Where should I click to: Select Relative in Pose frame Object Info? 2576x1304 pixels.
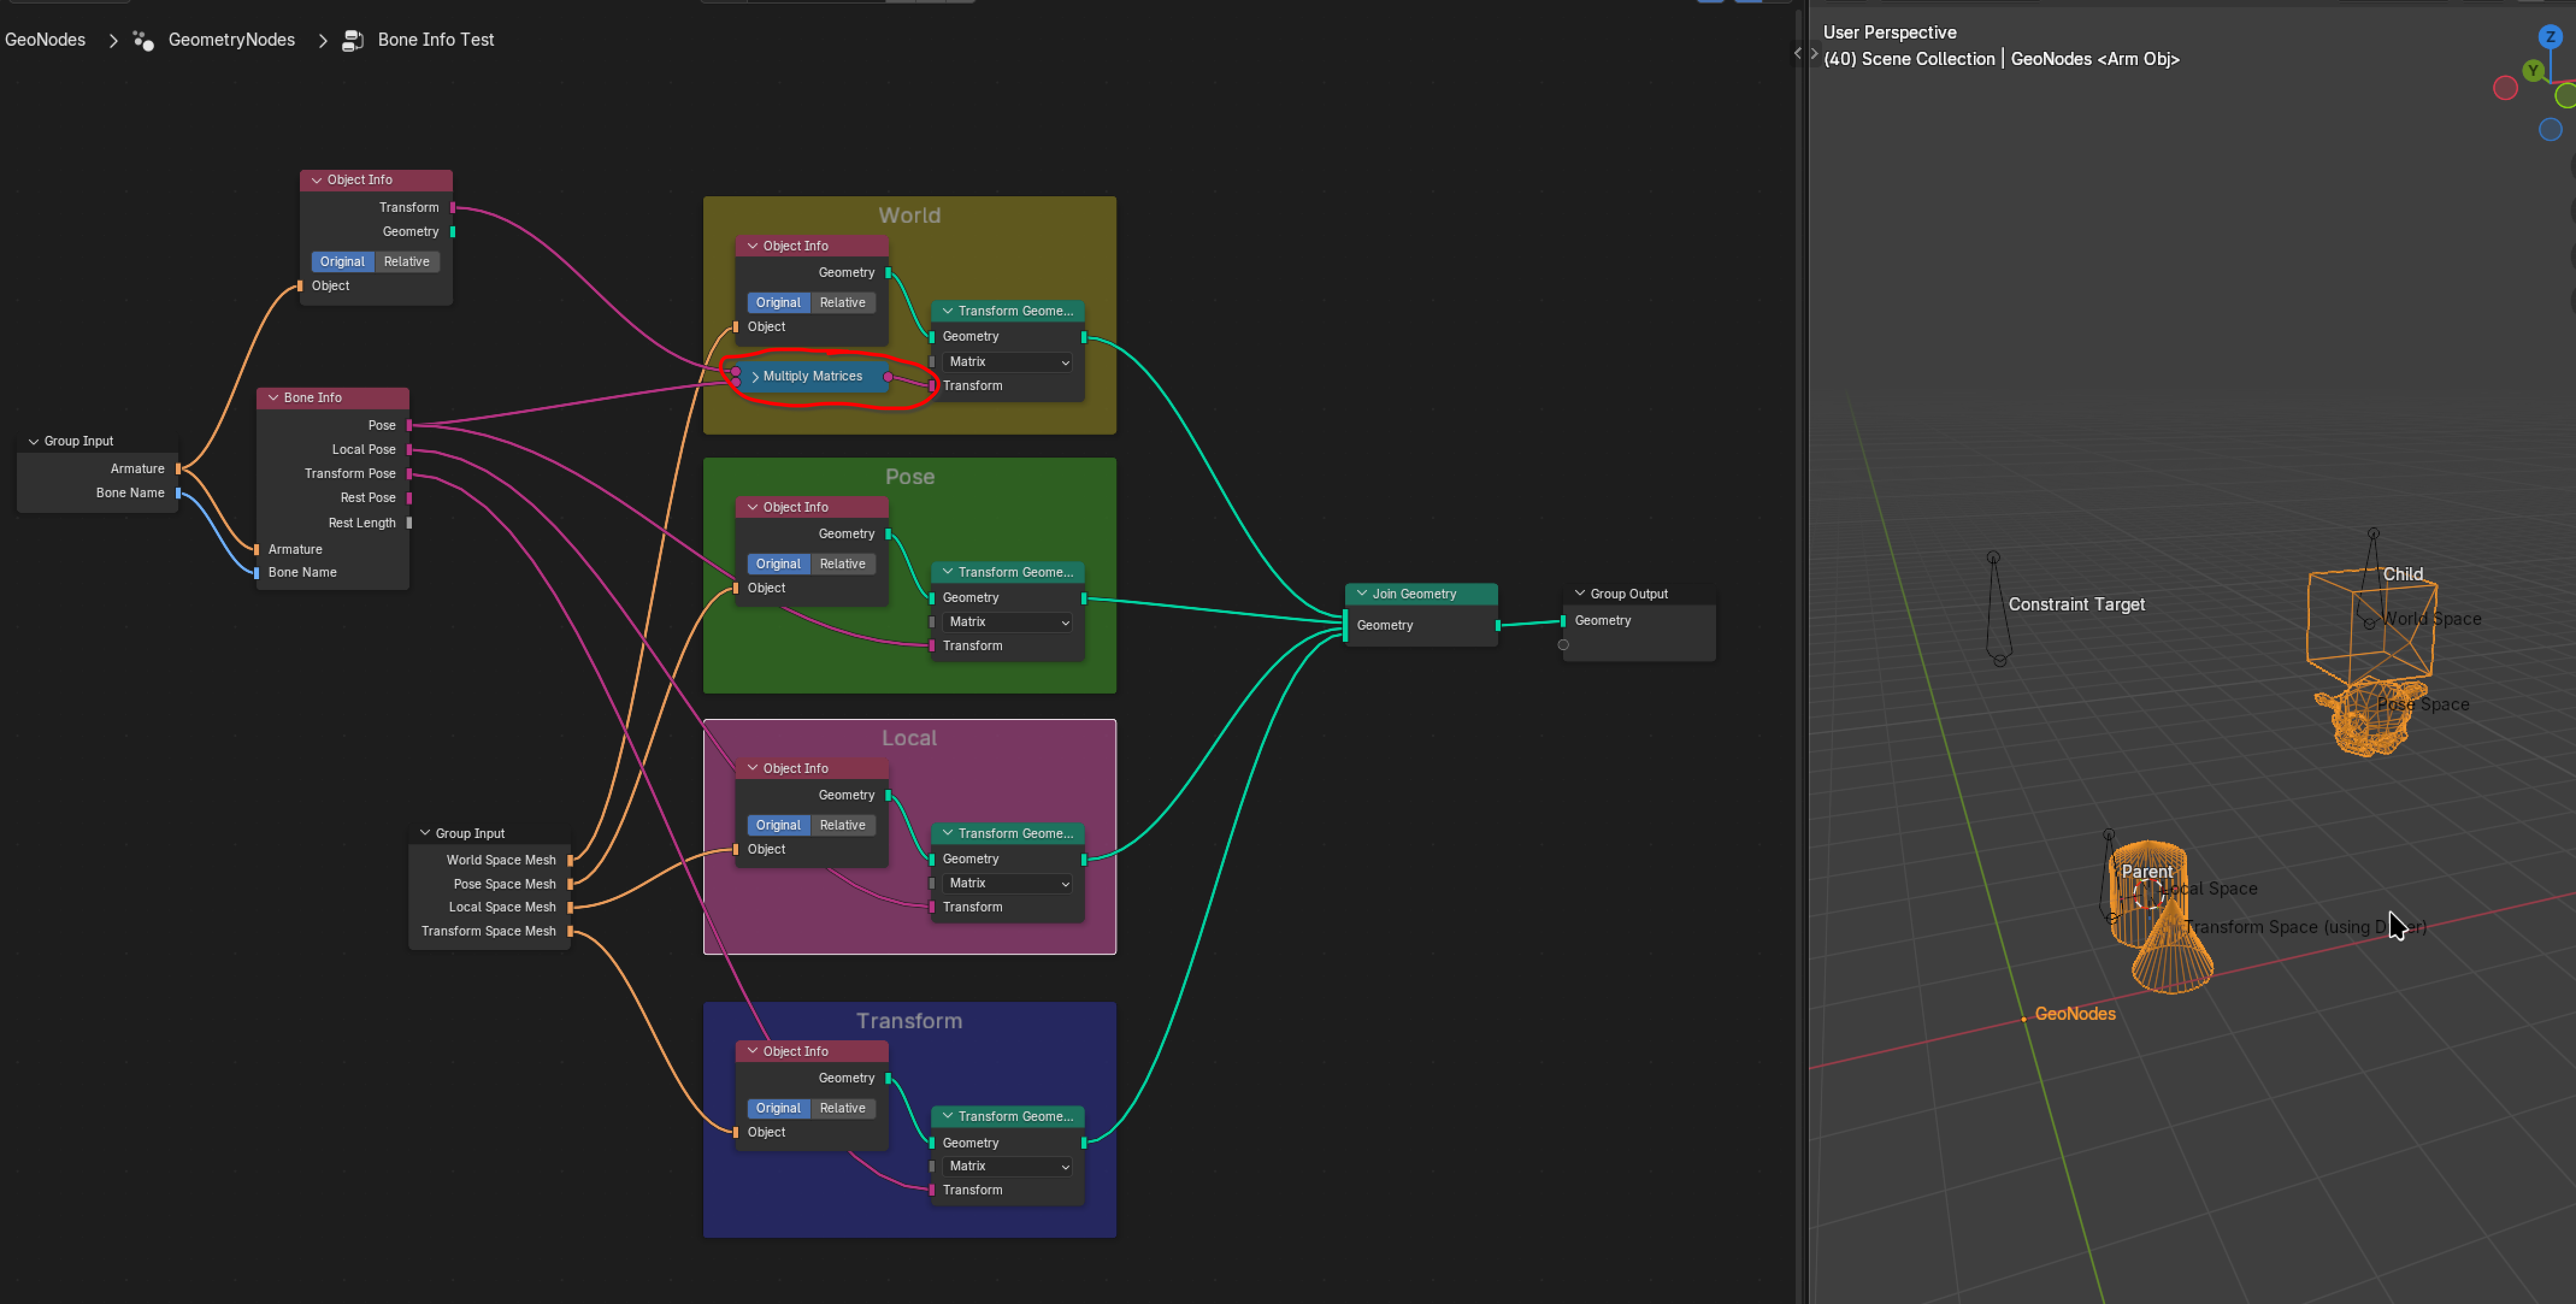click(842, 563)
